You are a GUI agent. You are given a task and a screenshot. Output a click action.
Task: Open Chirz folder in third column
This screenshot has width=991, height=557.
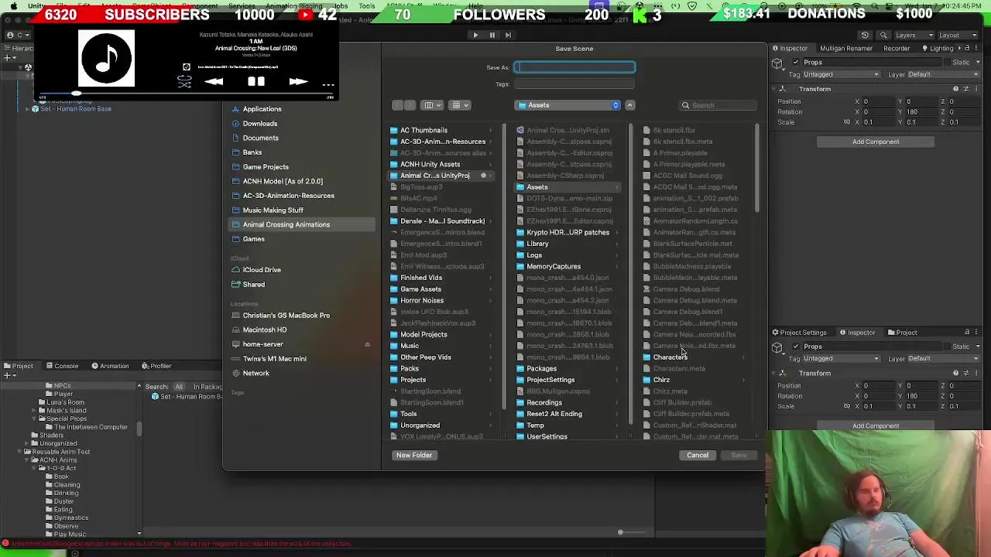661,380
